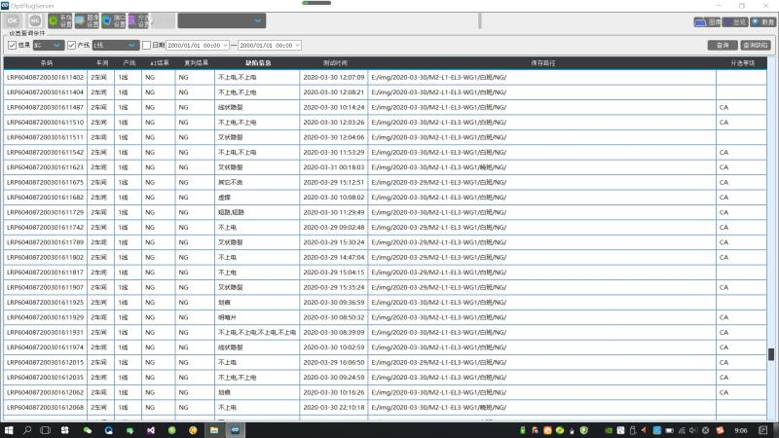Open File Explorer from the taskbar
The width and height of the screenshot is (779, 438).
tap(214, 430)
